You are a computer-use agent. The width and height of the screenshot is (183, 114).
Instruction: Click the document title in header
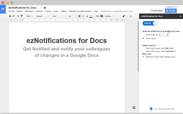click(x=22, y=8)
